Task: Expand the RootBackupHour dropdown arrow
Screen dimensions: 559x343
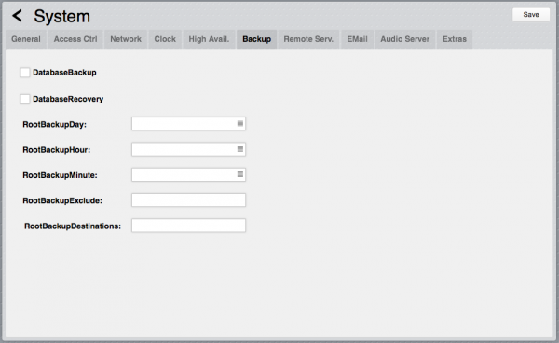Action: (240, 149)
